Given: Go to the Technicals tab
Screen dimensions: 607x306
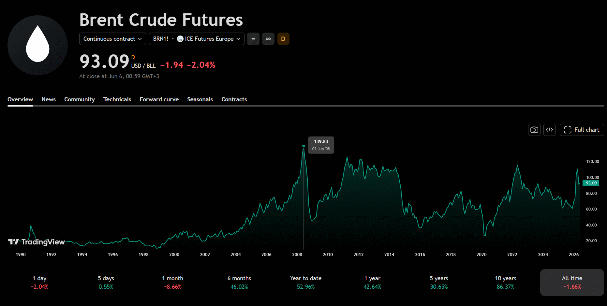Looking at the screenshot, I should (x=117, y=99).
